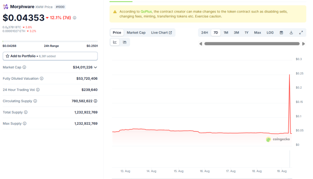Toggle the LOG scale option
The height and width of the screenshot is (179, 313).
click(270, 33)
